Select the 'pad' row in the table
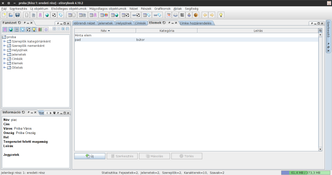The width and height of the screenshot is (332, 175). (196, 39)
